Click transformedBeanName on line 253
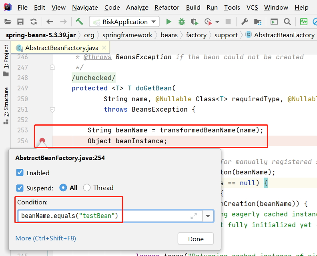 pyautogui.click(x=197, y=130)
